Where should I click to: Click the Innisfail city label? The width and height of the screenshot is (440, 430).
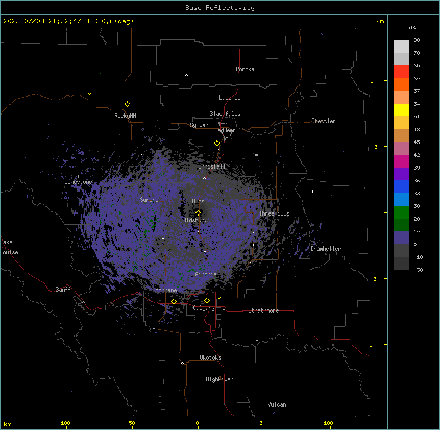point(212,166)
